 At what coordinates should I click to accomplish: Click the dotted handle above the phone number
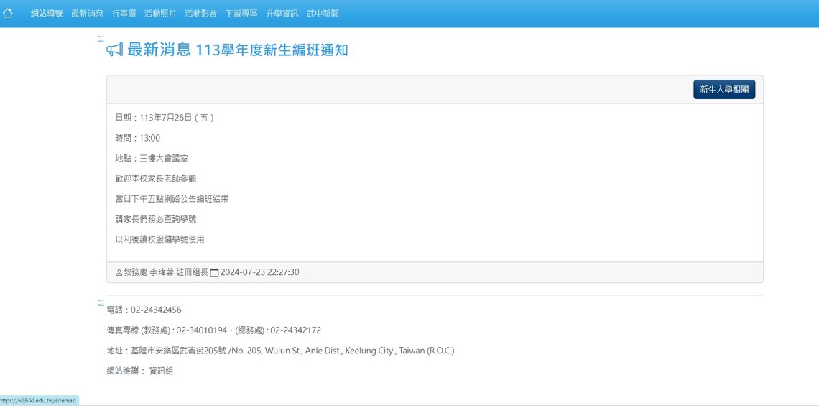pyautogui.click(x=101, y=302)
